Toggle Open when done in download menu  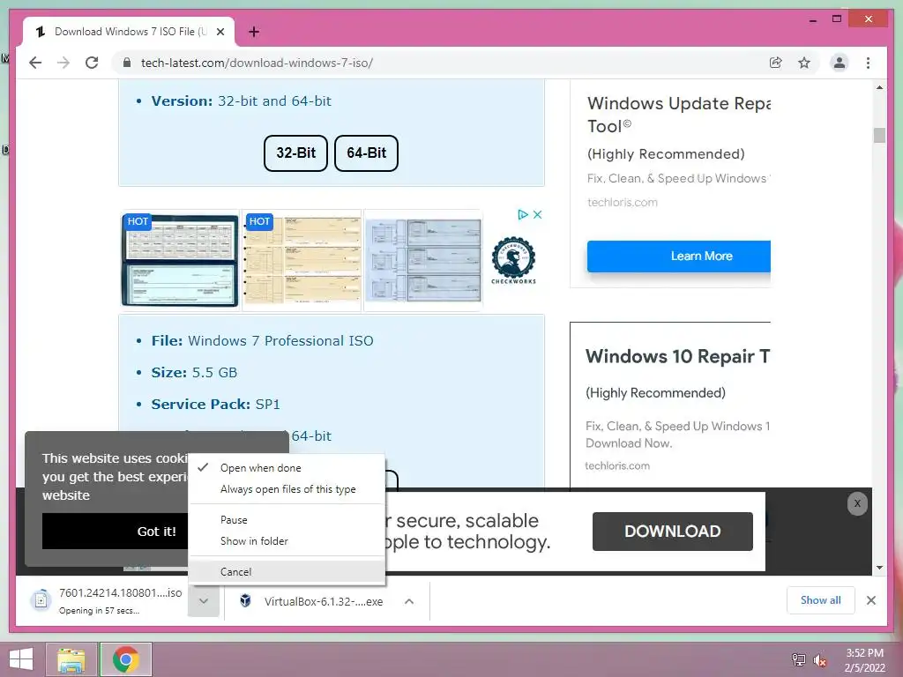287,468
